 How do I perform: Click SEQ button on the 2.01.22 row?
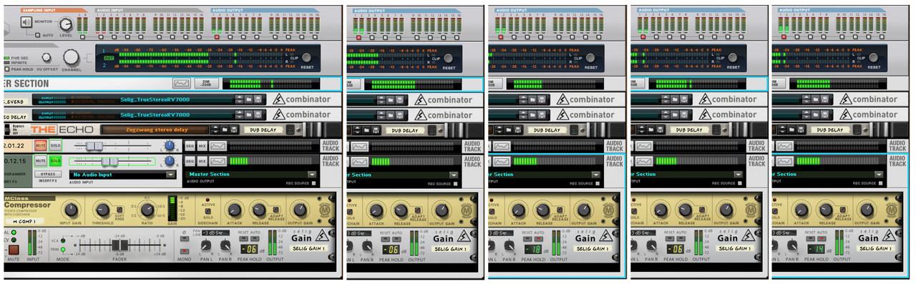pyautogui.click(x=190, y=146)
